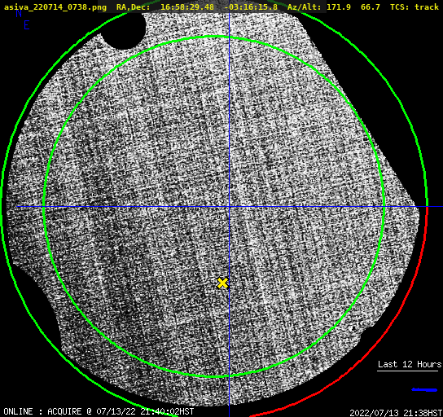Click the yellow X telescope pointing marker
Image resolution: width=443 pixels, height=417 pixels.
pyautogui.click(x=222, y=283)
